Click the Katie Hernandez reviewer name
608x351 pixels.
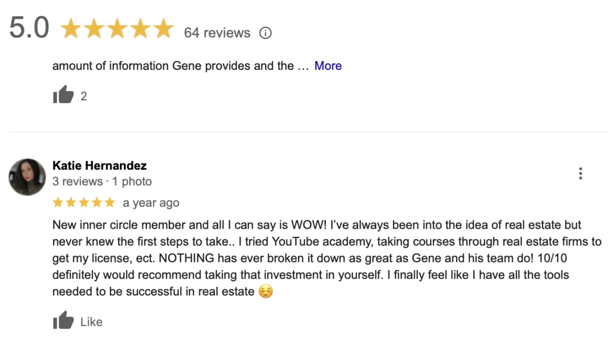coord(99,165)
